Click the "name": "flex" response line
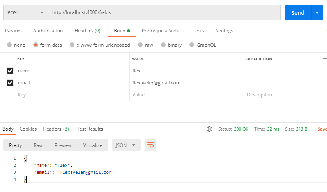The height and width of the screenshot is (192, 327). [53, 165]
